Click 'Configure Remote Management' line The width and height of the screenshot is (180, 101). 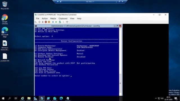[x=51, y=50]
